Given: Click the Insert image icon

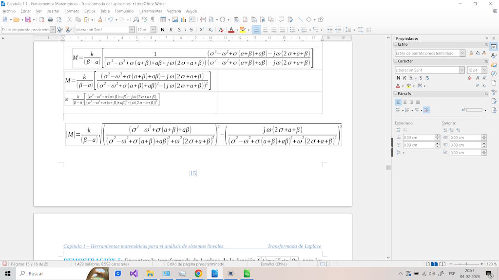Looking at the screenshot, I should click(x=175, y=20).
